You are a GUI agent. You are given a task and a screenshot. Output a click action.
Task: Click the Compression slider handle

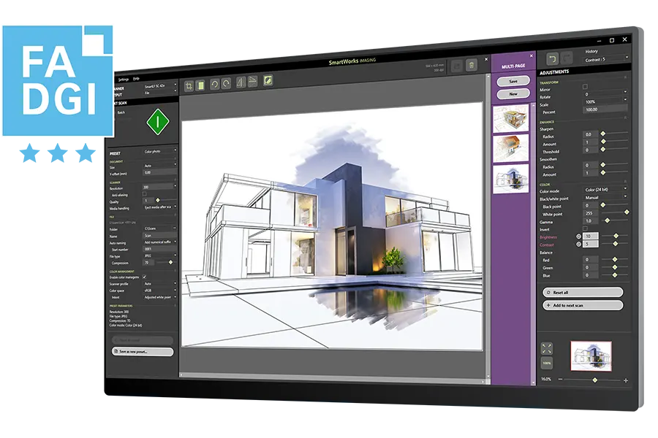(170, 262)
